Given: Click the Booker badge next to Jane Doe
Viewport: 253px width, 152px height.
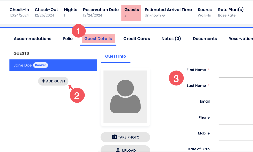Looking at the screenshot, I should pyautogui.click(x=40, y=65).
